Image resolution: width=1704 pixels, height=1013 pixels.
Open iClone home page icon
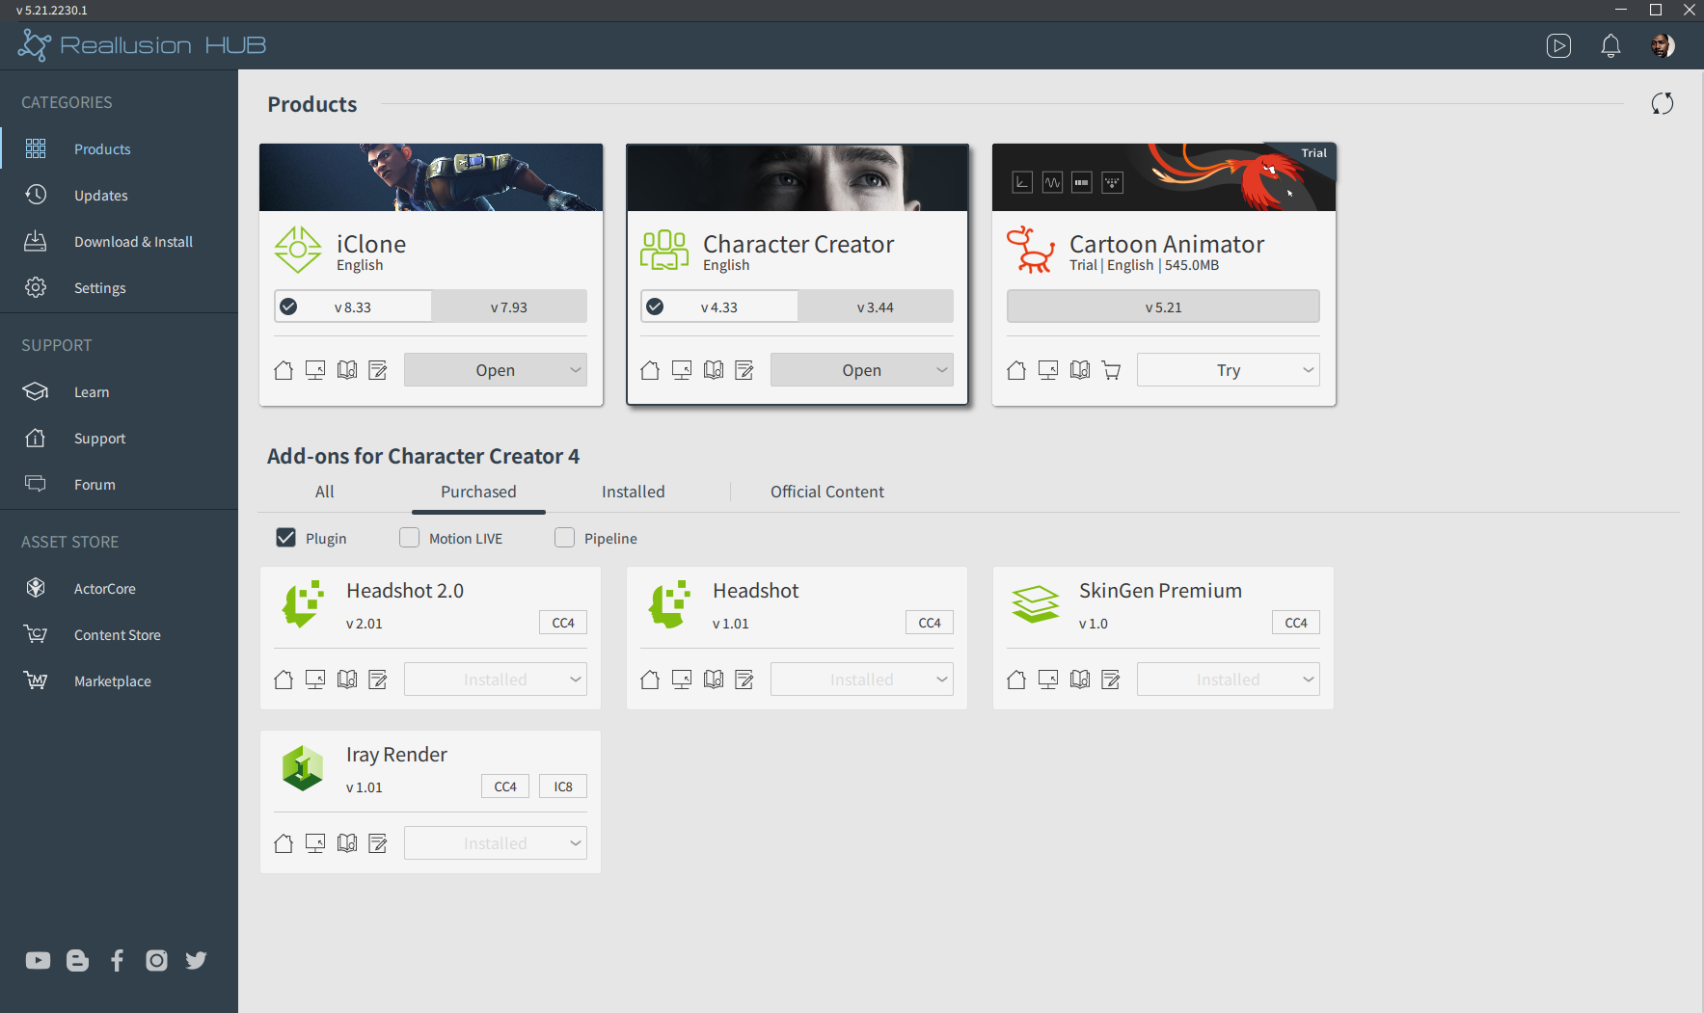(284, 370)
